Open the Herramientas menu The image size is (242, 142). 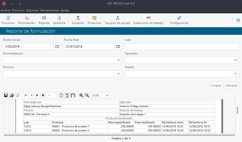point(50,10)
